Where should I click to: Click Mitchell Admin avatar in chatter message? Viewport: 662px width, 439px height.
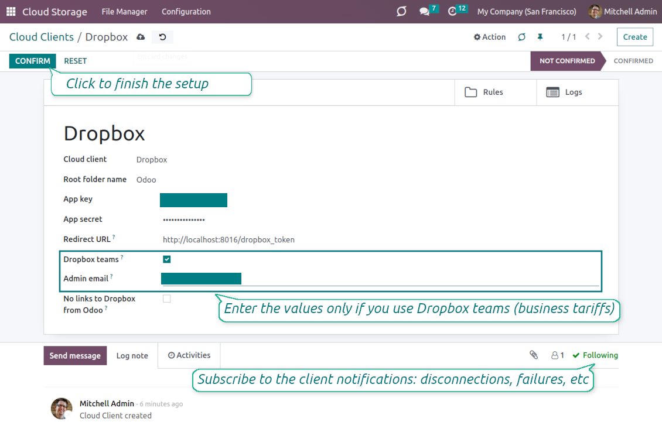62,409
